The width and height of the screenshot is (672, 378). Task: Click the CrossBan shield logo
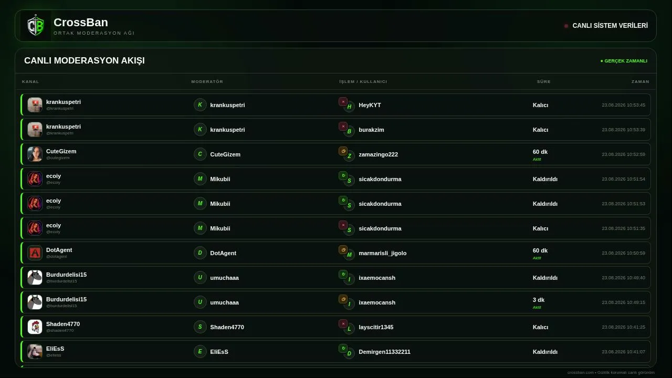(36, 26)
